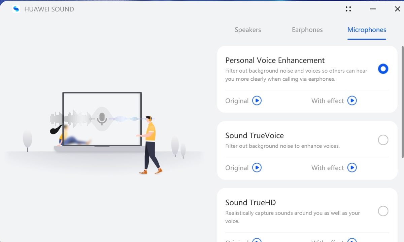404x242 pixels.
Task: Click 'Filter out background noise to enhance voices' description
Action: 282,146
